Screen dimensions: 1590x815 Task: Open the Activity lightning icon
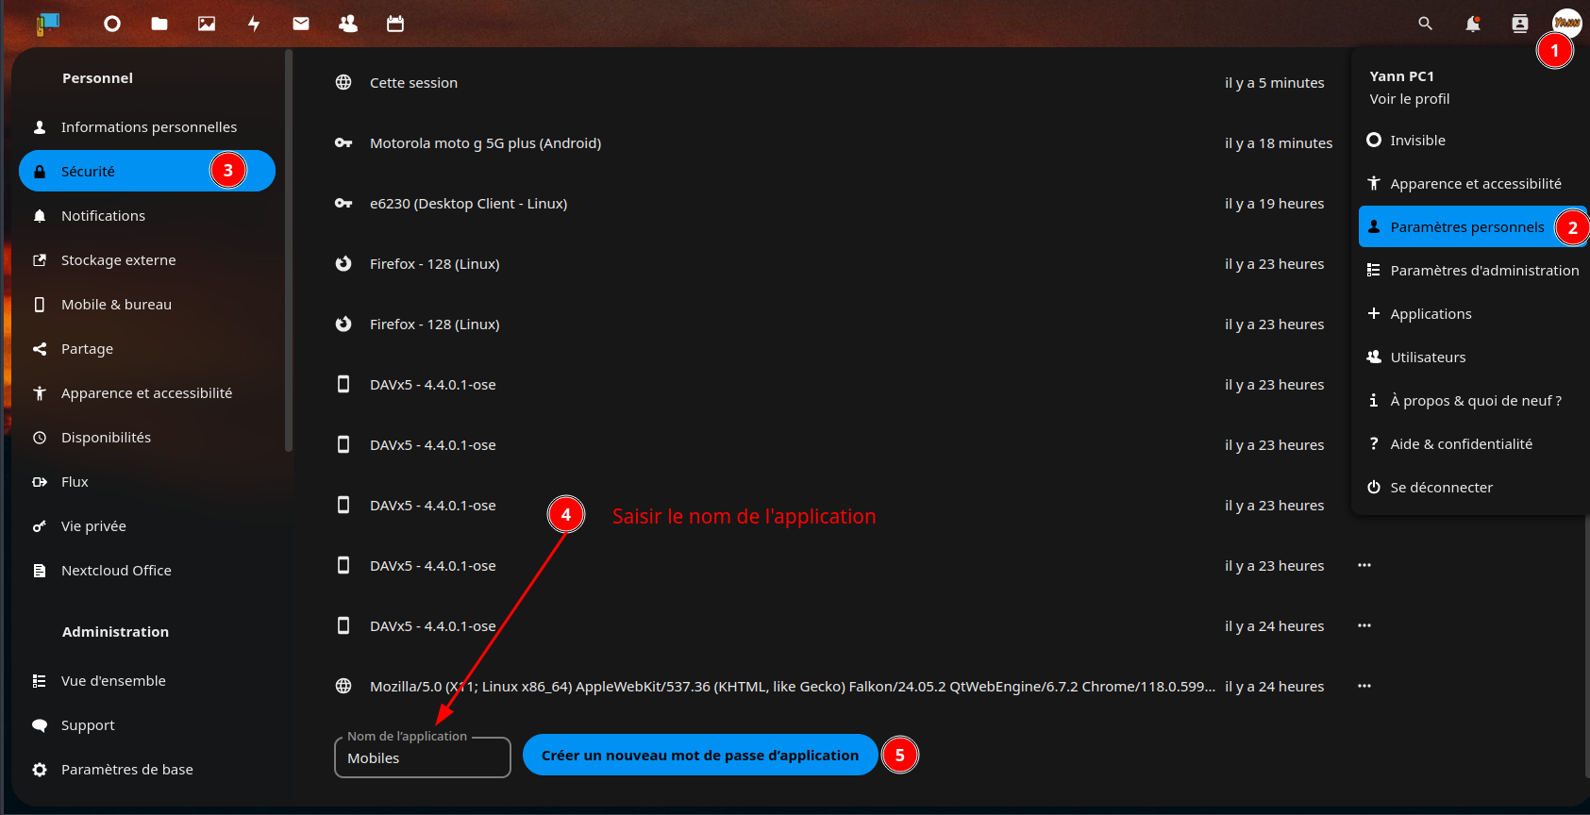pos(254,24)
